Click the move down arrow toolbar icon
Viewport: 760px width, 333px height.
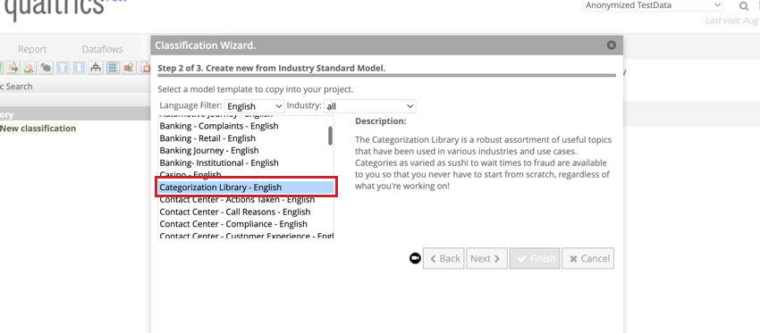pyautogui.click(x=79, y=68)
